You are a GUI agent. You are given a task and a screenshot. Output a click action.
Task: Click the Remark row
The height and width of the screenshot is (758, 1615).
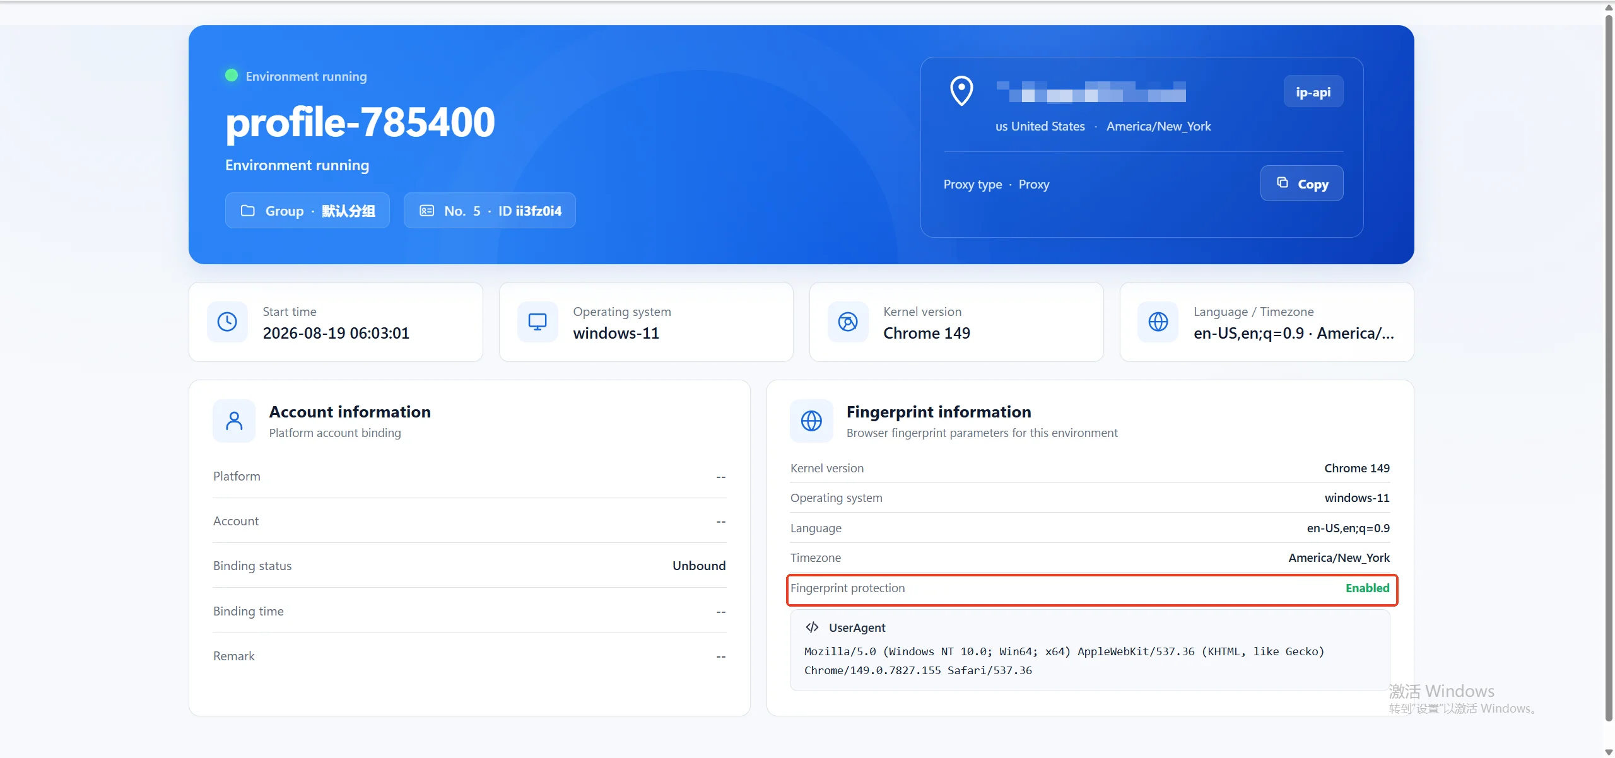(x=469, y=656)
